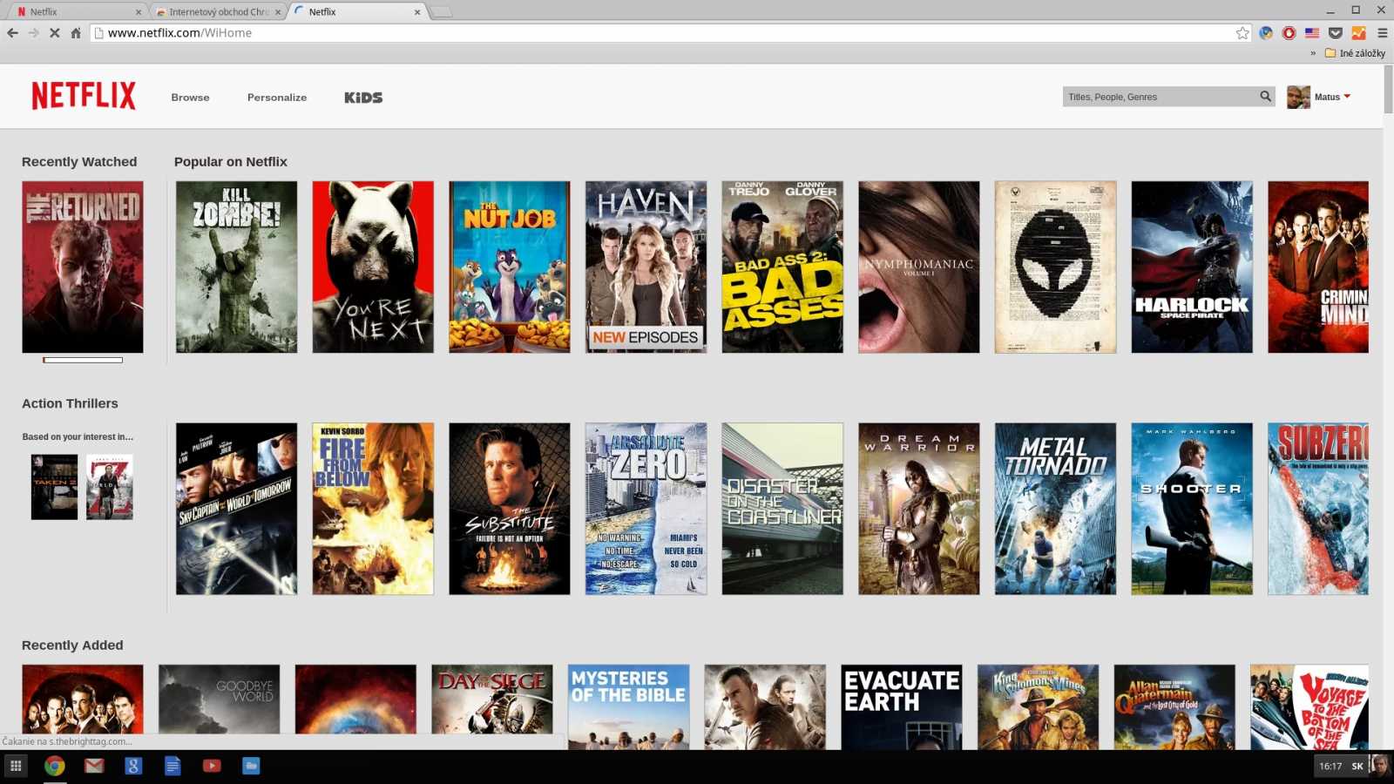Open the Absolute Zero poster
1394x784 pixels.
pos(646,509)
